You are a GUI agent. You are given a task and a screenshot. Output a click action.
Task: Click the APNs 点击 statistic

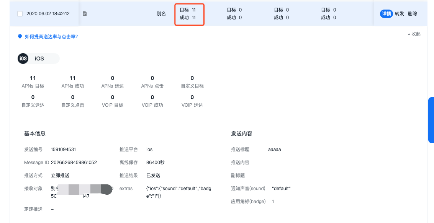152,82
